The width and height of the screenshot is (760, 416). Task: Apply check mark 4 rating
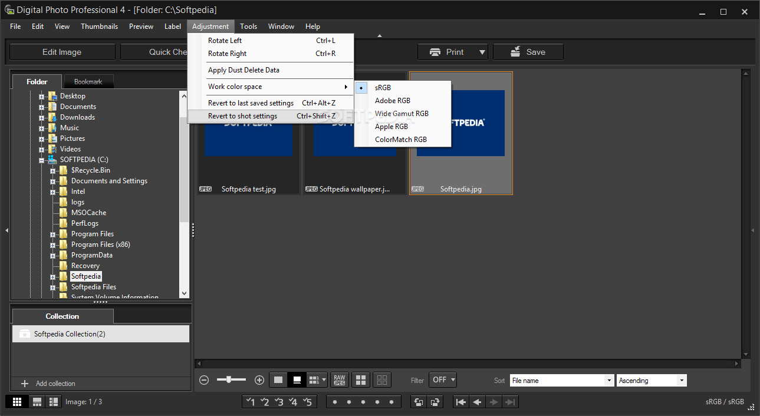tap(293, 402)
